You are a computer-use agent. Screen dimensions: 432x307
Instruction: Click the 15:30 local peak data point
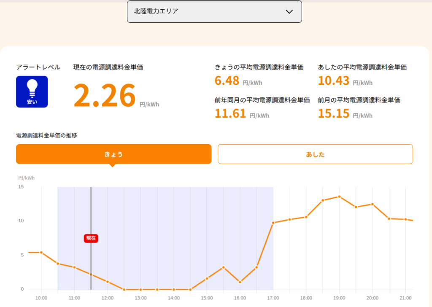[224, 267]
